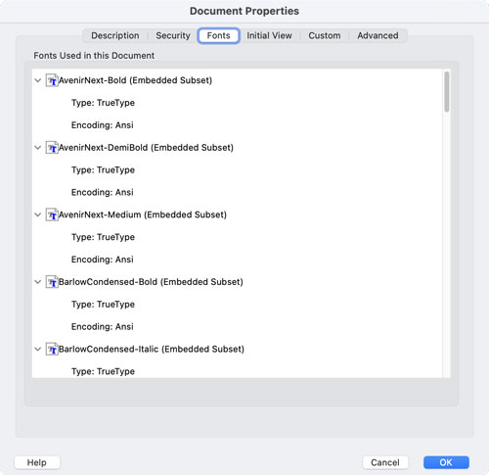Click the AvenirNext-DemiBold font icon

click(x=52, y=148)
